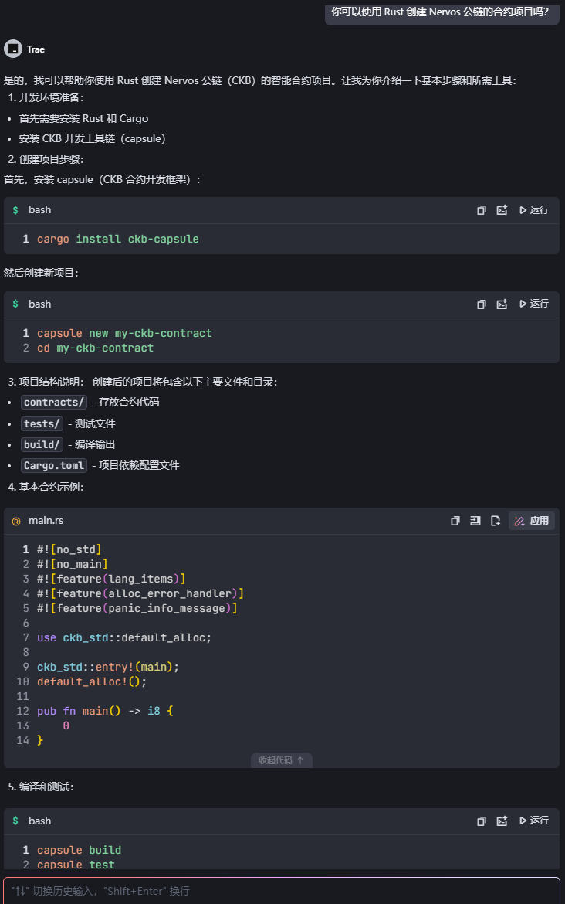Image resolution: width=565 pixels, height=904 pixels.
Task: Click the 'capsule test' code line
Action: coord(76,865)
